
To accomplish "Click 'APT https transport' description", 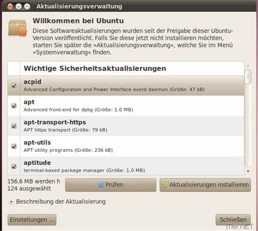I will tap(47, 130).
